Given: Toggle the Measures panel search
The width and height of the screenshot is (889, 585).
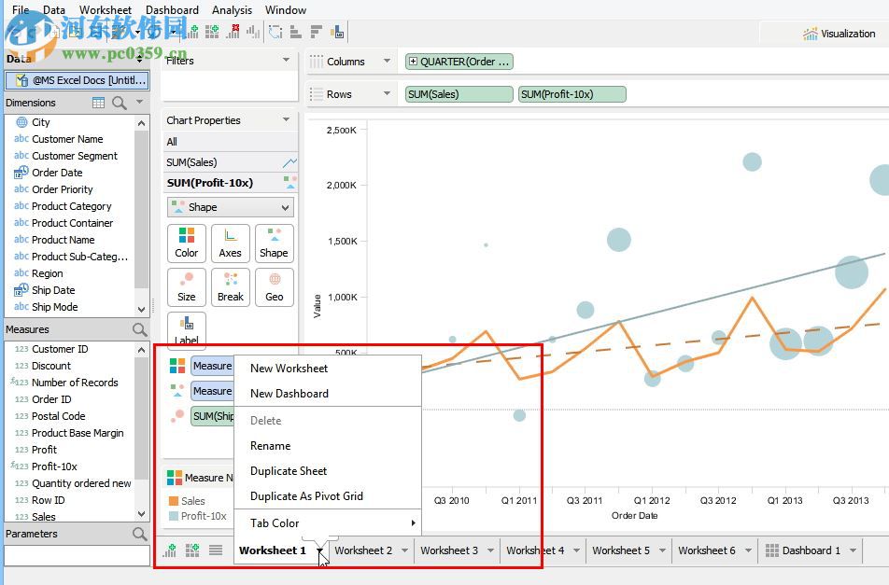Looking at the screenshot, I should click(139, 329).
